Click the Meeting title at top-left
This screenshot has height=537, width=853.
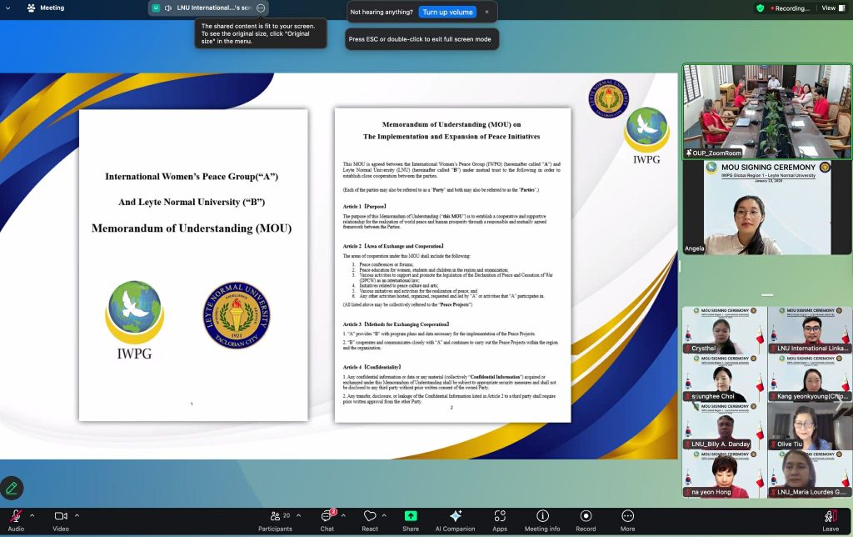[x=46, y=8]
